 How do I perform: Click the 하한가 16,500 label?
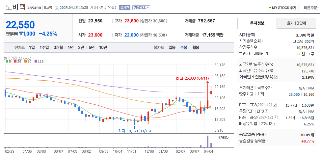pos(153,35)
